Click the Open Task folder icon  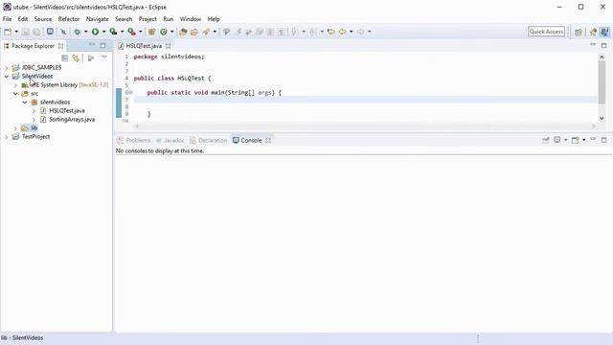(193, 32)
